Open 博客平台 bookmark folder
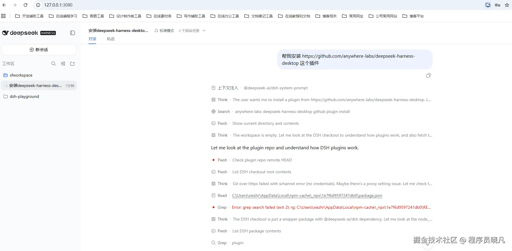512x251 pixels. 413,16
